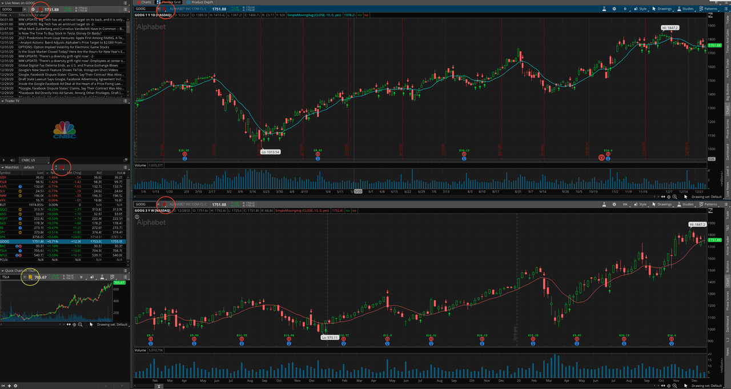Toggle T&S side tab on lower chart
Viewport: 731px width, 389px height.
pyautogui.click(x=728, y=227)
